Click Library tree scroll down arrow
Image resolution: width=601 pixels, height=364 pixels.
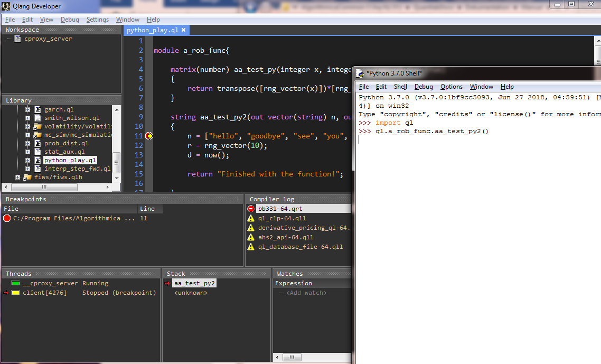tap(117, 179)
